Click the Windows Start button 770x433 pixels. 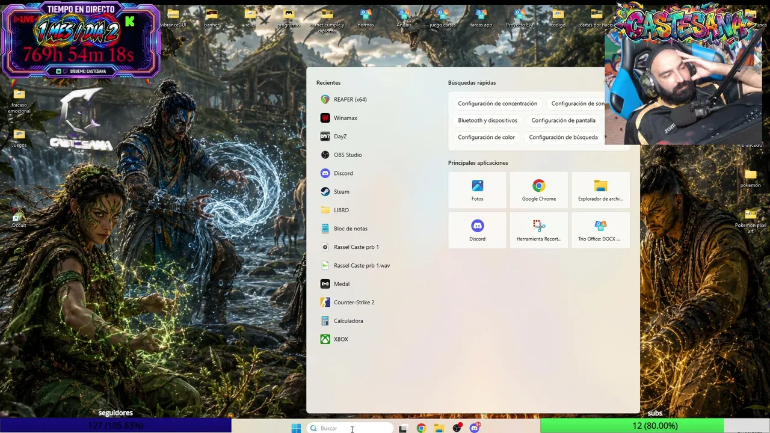pos(296,428)
